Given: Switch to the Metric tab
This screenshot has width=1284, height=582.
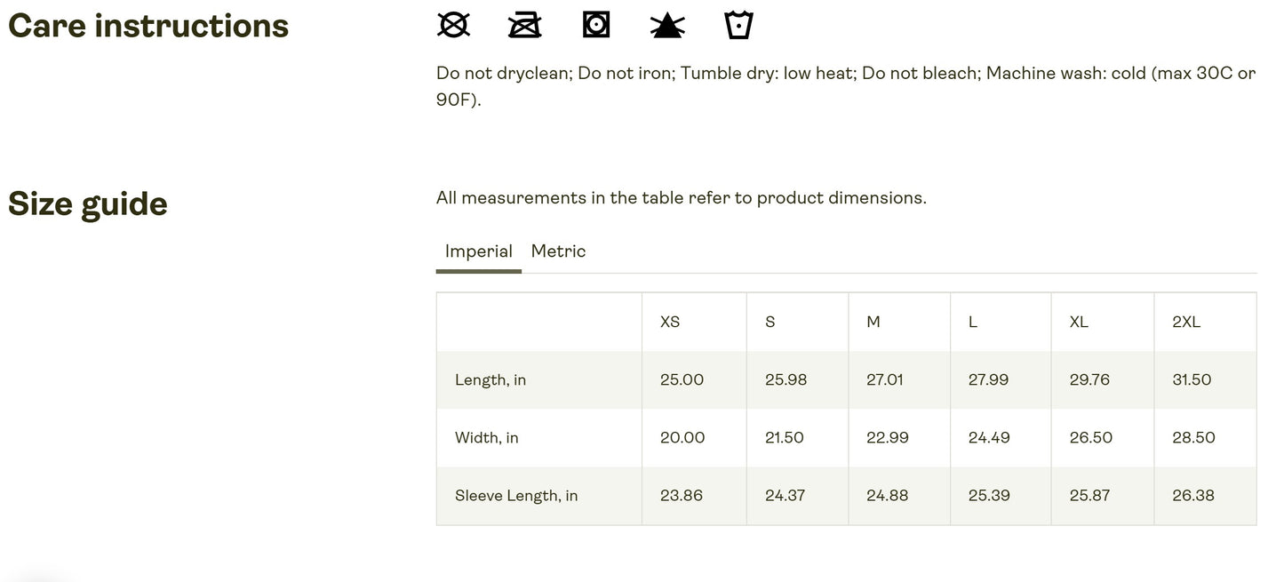Looking at the screenshot, I should click(x=558, y=251).
